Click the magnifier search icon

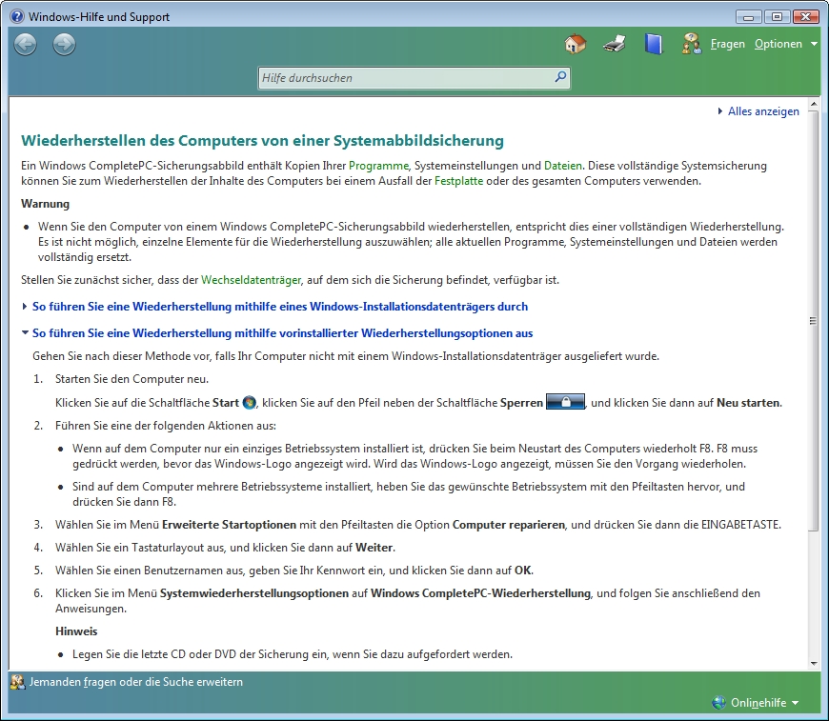point(560,77)
